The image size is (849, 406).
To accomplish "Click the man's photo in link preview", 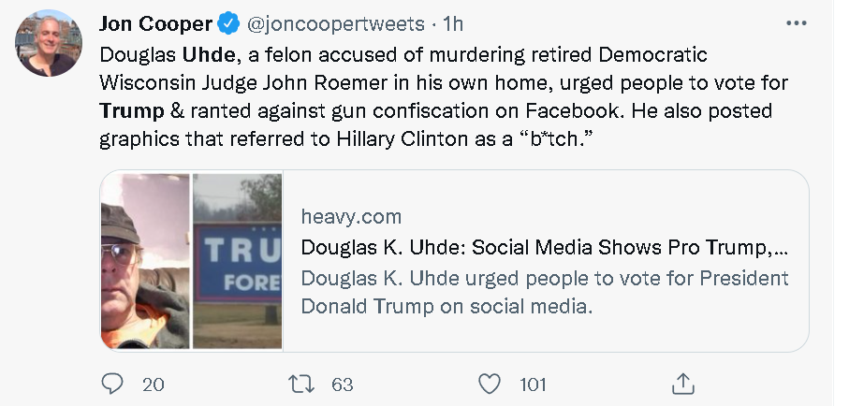I will (145, 261).
